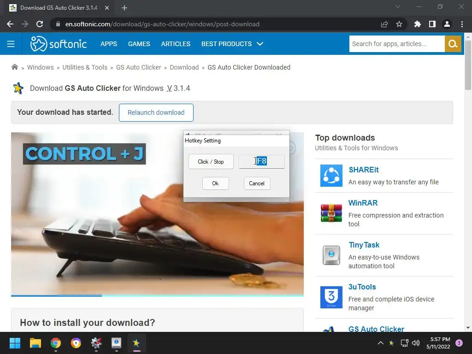Click the GS Auto Clicker star icon
This screenshot has height=354, width=472.
(x=18, y=88)
